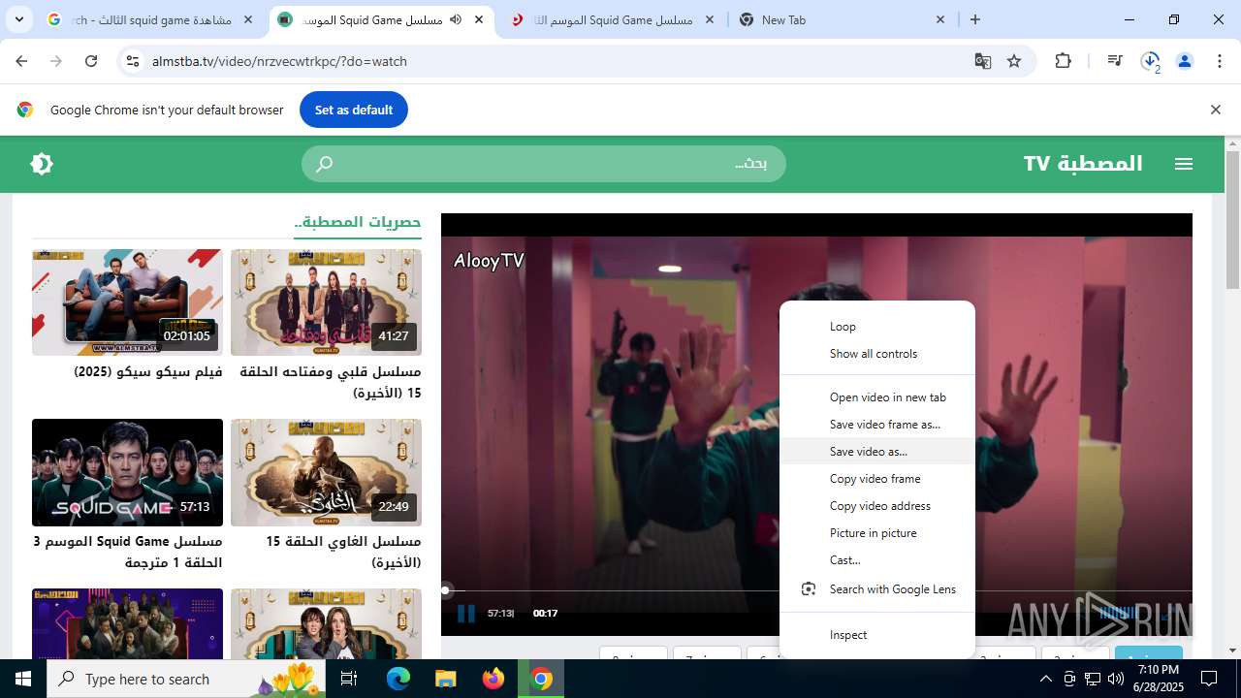This screenshot has width=1241, height=698.
Task: Switch to the 'مشاهدة squid game الثالث' tab
Action: pos(149,19)
